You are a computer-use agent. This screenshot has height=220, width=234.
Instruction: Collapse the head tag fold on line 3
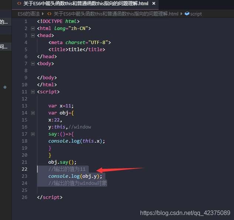(x=33, y=36)
